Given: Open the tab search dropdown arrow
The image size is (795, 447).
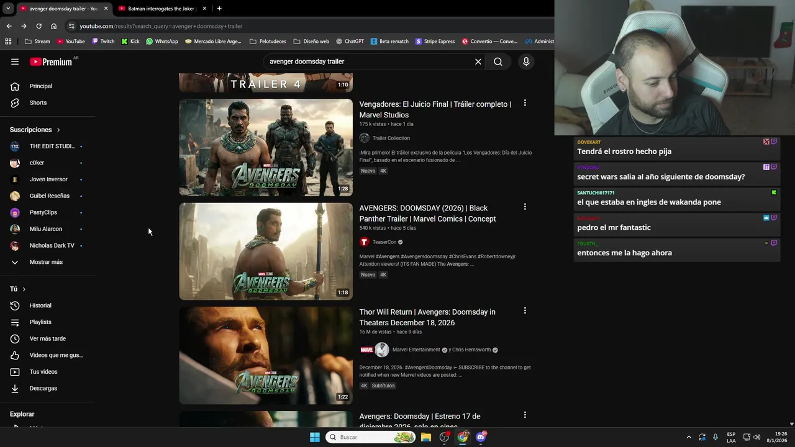Looking at the screenshot, I should (x=8, y=9).
